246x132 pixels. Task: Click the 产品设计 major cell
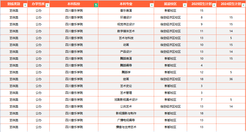[x=126, y=52]
